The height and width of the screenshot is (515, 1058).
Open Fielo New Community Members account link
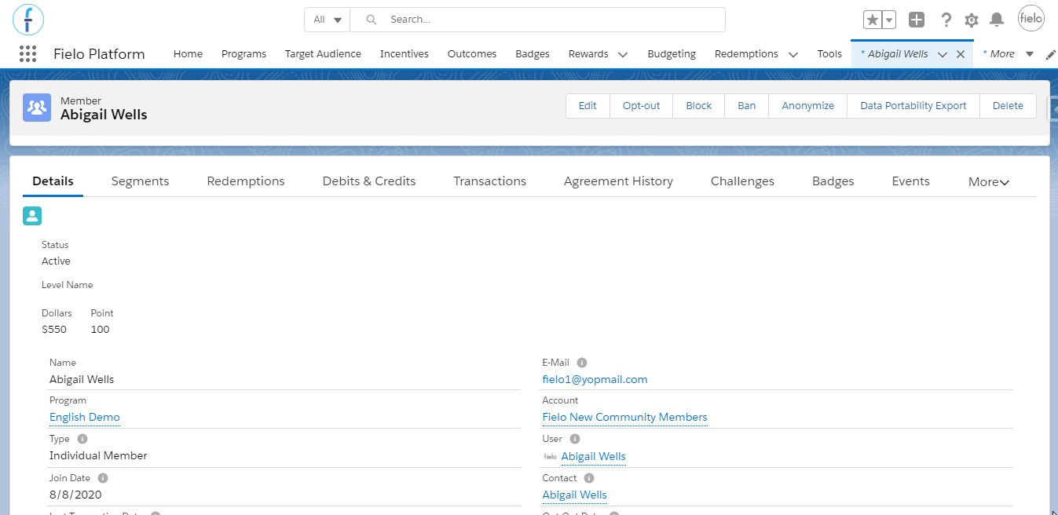pos(624,417)
